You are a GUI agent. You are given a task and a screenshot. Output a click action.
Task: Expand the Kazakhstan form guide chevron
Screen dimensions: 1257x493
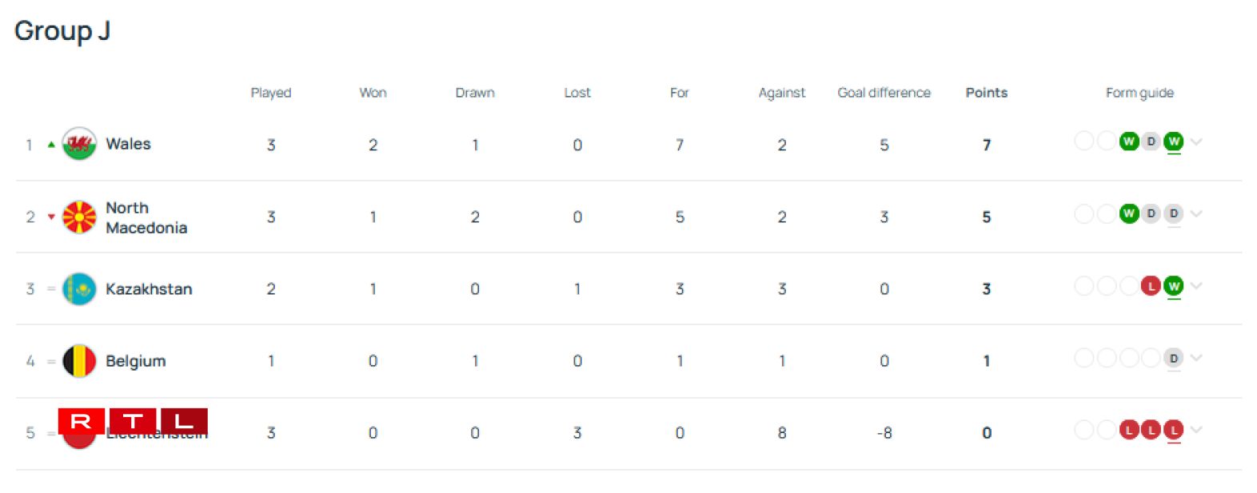(x=1196, y=286)
